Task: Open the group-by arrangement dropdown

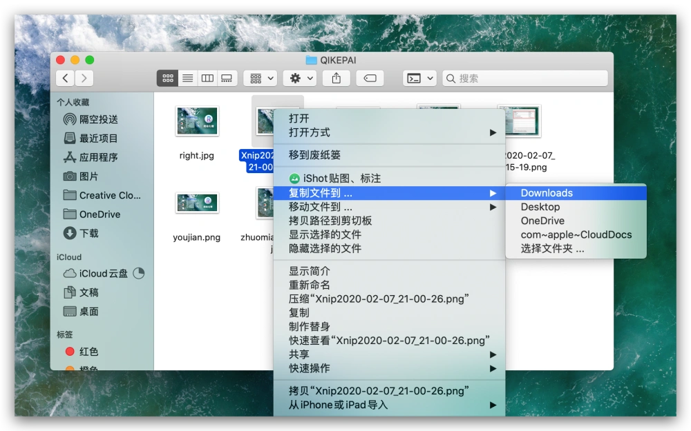Action: (260, 78)
